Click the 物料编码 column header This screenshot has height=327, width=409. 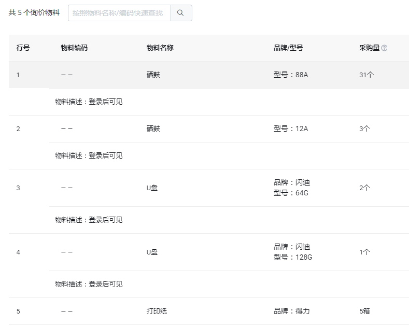[74, 48]
